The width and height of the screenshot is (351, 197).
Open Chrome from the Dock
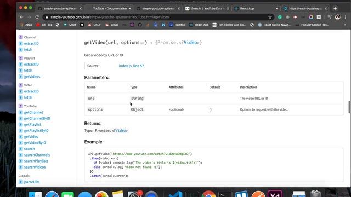208,194
